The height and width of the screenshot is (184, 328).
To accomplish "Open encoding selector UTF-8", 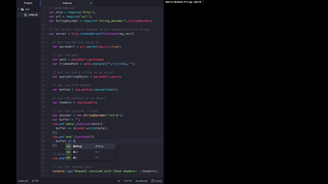I will pyautogui.click(x=128, y=181).
